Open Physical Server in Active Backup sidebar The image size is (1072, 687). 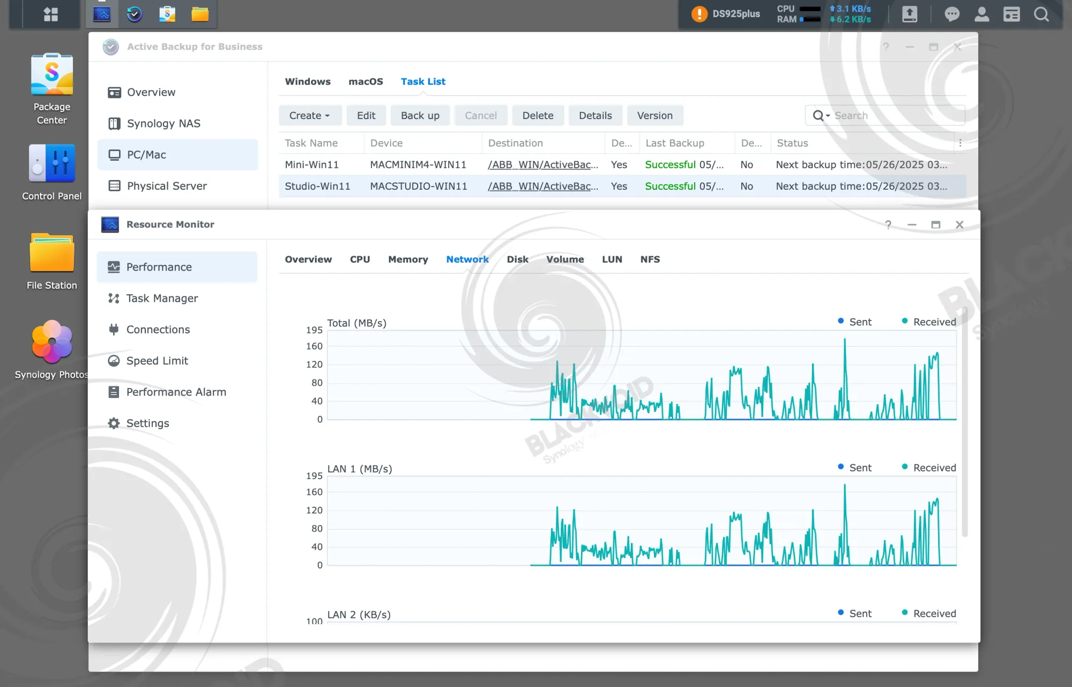point(177,186)
